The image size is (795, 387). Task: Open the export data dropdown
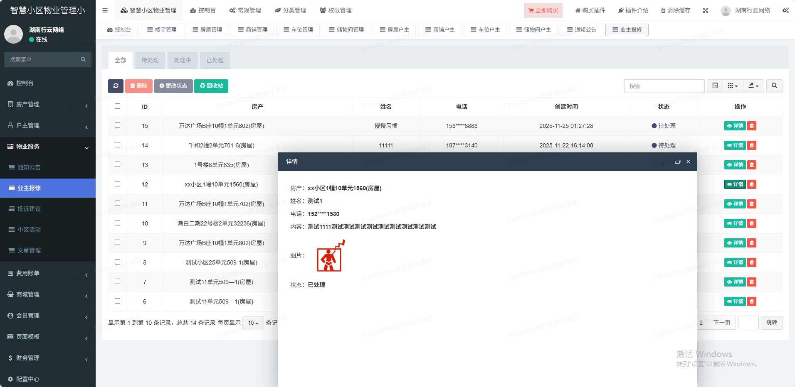click(753, 86)
